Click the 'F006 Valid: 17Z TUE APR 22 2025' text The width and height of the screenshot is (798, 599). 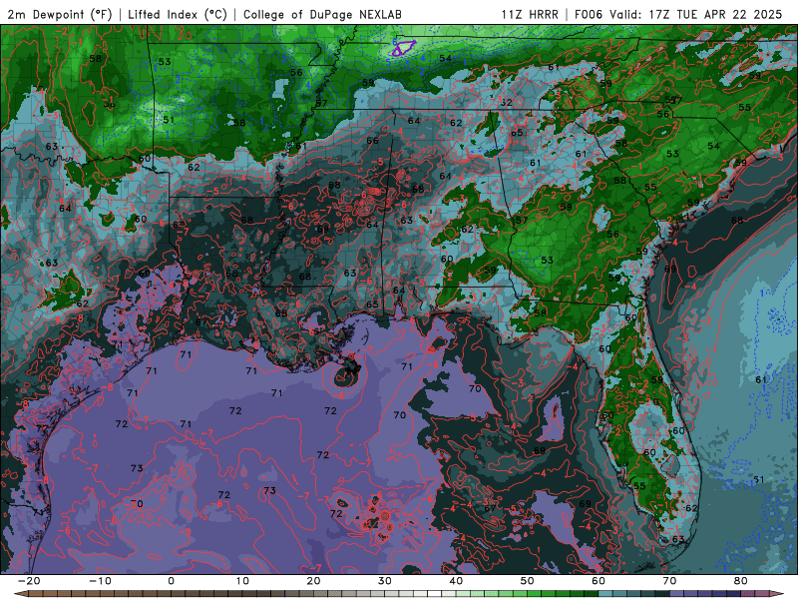tap(678, 14)
